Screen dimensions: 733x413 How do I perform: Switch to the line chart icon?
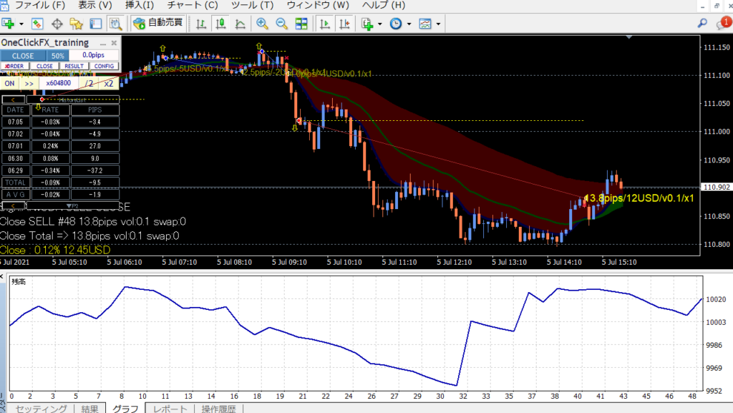241,24
